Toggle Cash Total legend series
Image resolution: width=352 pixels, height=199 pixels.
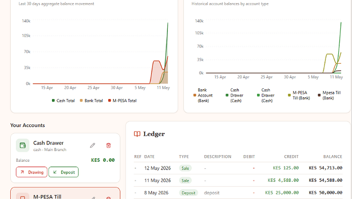tap(63, 101)
